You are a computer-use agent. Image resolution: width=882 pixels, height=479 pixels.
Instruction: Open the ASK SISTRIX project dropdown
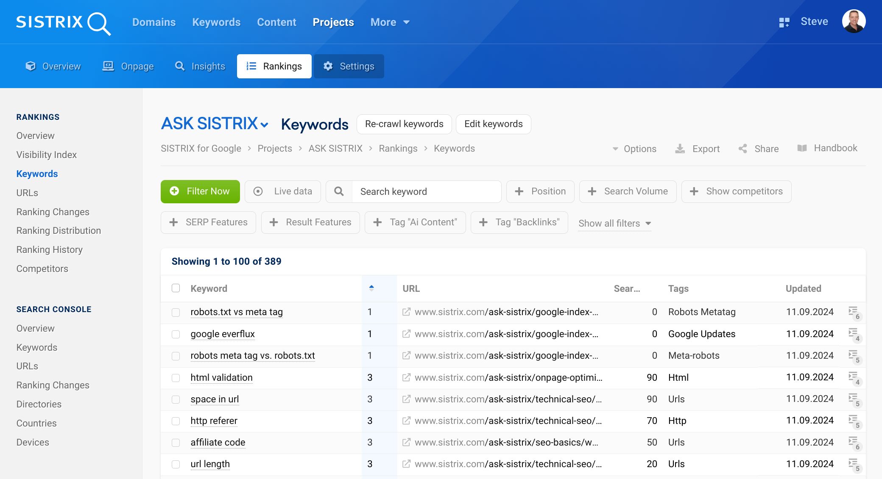tap(215, 124)
